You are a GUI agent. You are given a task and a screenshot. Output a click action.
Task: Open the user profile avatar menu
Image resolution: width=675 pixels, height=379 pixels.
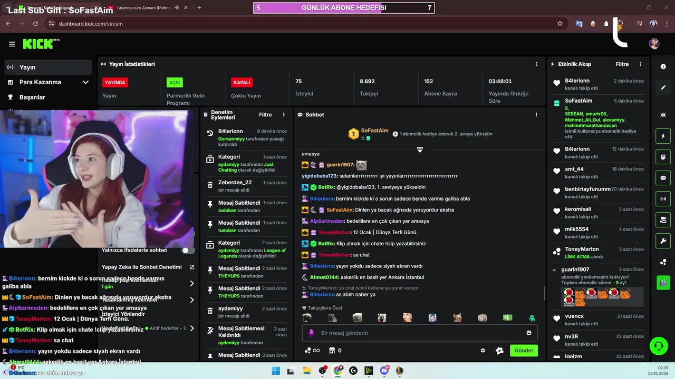click(x=654, y=44)
